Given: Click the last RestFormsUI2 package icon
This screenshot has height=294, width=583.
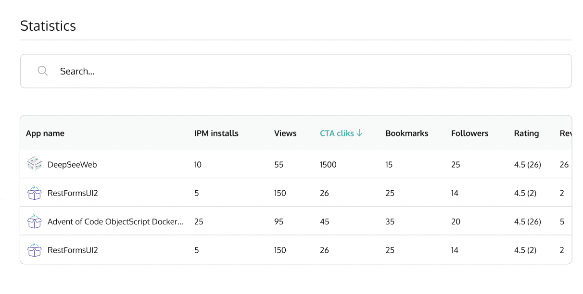Looking at the screenshot, I should click(34, 250).
